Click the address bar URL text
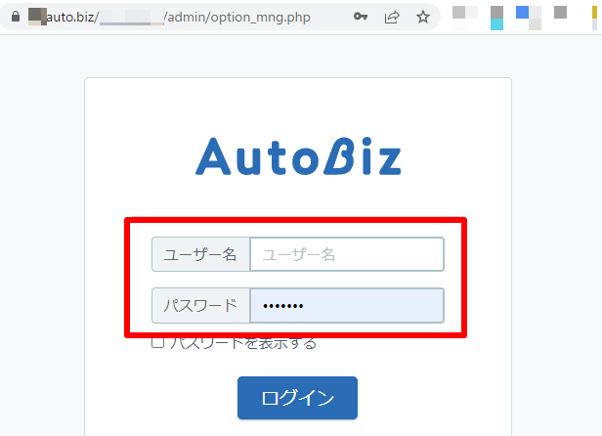 169,18
